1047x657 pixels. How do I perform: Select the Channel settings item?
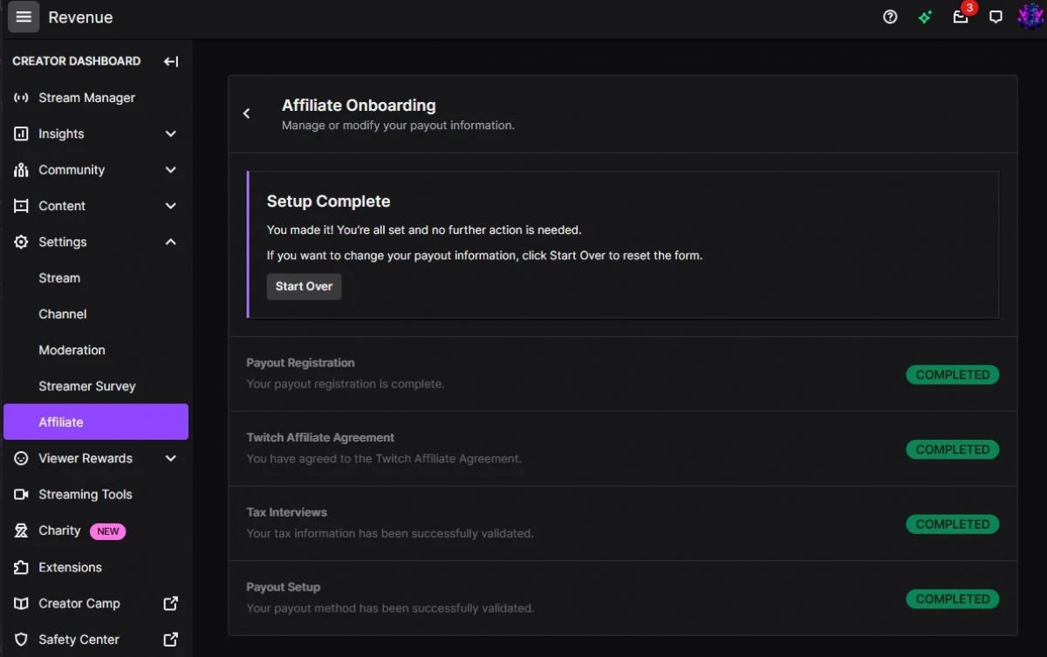tap(96, 314)
